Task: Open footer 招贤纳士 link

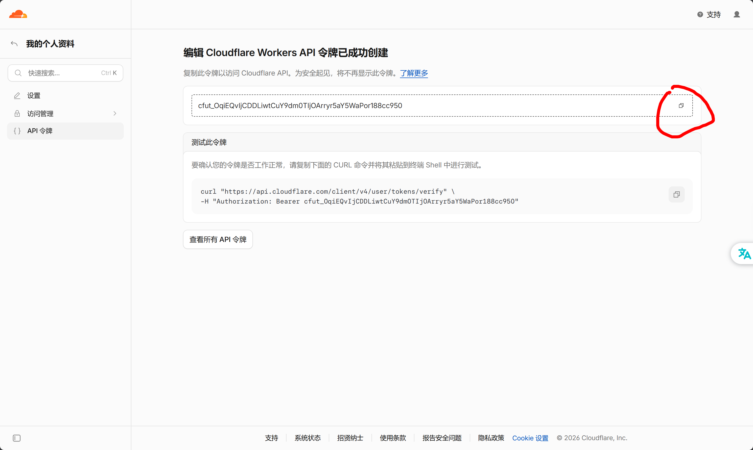Action: [x=350, y=438]
